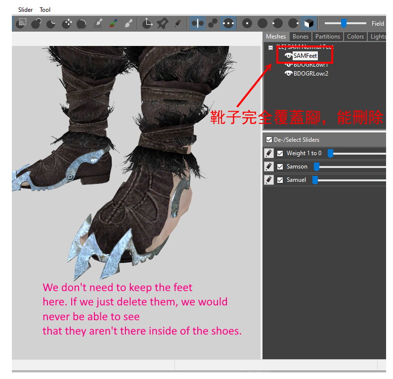Choose the grey weight paint brush
393x379 pixels.
pos(98,23)
